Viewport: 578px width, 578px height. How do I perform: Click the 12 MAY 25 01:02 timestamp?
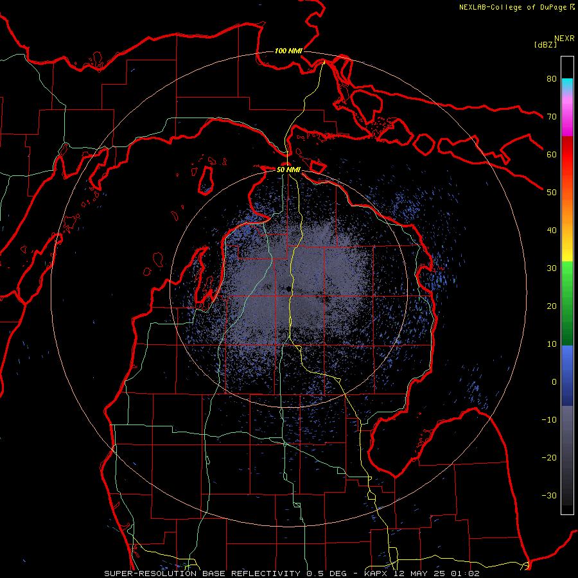[x=437, y=574]
